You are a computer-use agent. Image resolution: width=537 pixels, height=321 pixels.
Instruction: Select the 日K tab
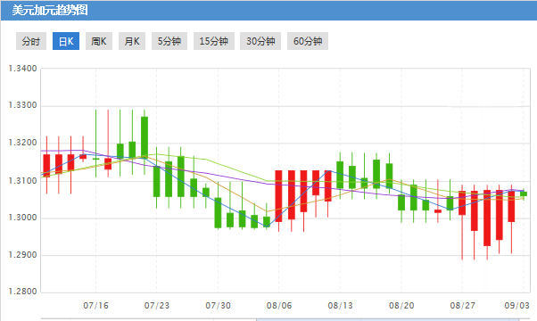click(66, 41)
